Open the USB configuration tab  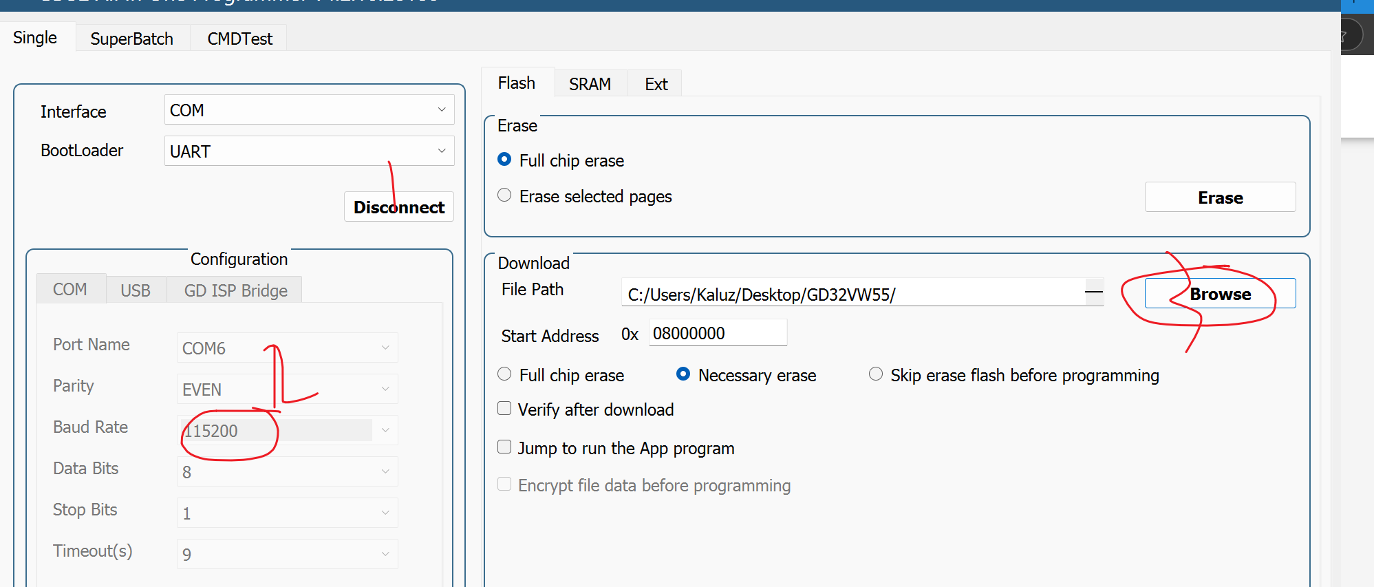coord(136,290)
